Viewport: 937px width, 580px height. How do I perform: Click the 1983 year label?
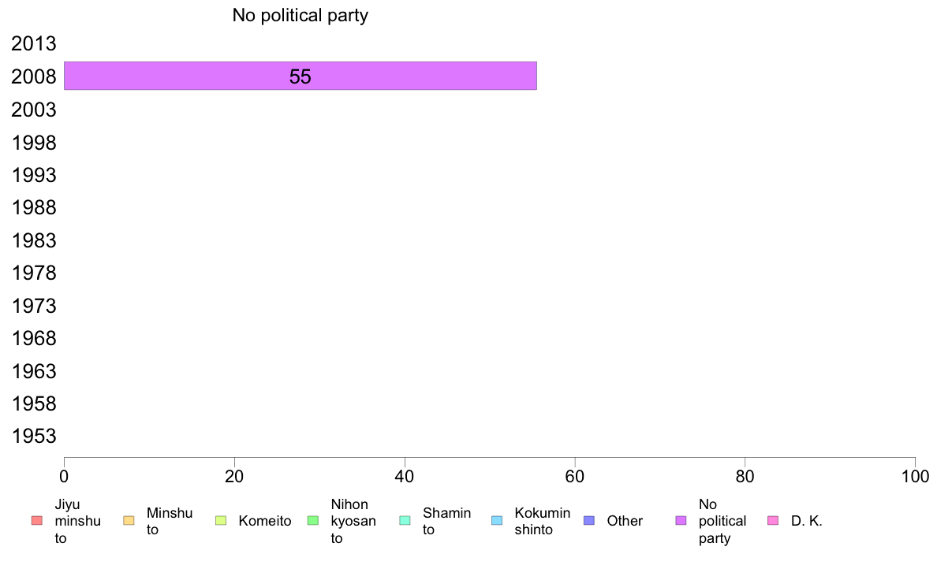tap(34, 240)
